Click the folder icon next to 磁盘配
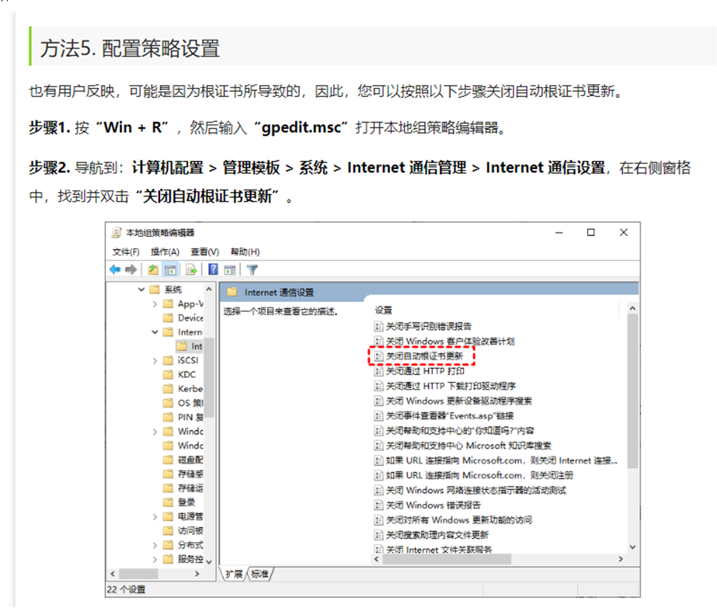This screenshot has height=612, width=717. tap(169, 460)
